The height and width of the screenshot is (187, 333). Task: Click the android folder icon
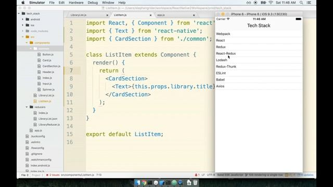coord(28,19)
